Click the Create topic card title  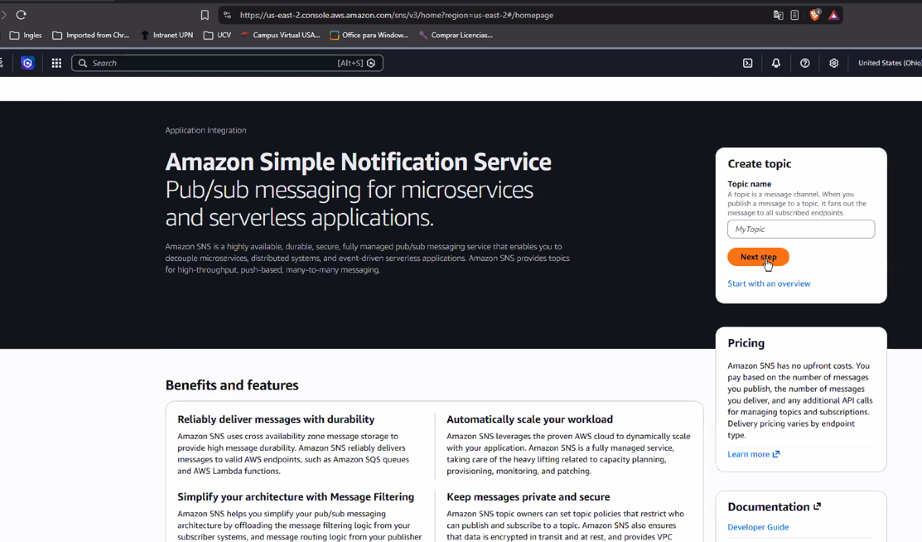(x=760, y=164)
